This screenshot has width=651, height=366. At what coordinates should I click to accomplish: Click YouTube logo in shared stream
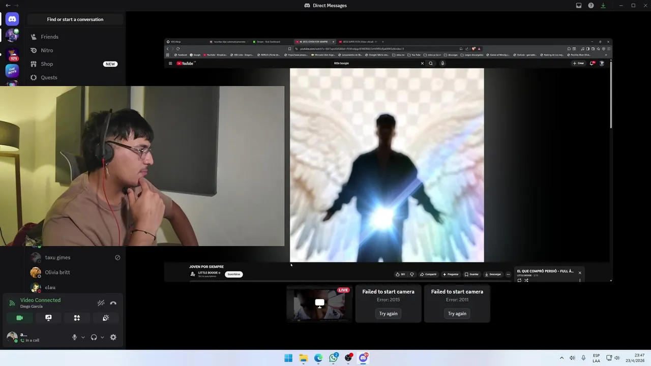186,64
